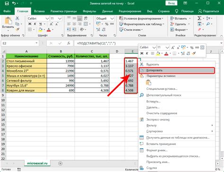Click the Increase Font Size icon in ribbon
Viewport: 224px width, 172px height.
52,24
